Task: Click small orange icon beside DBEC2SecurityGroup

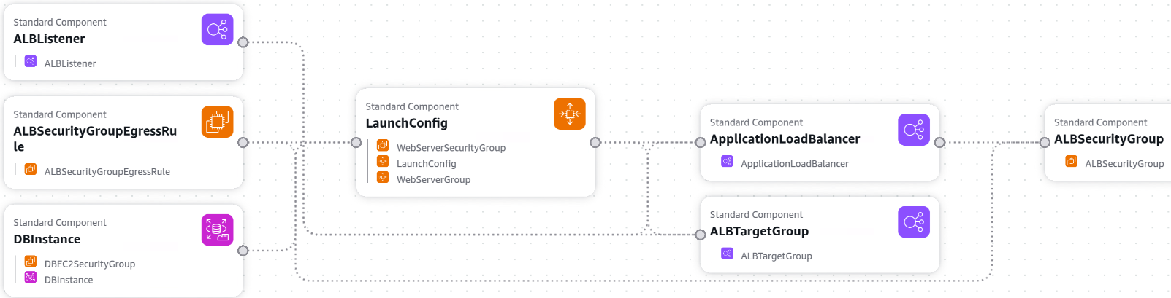Action: coord(31,262)
